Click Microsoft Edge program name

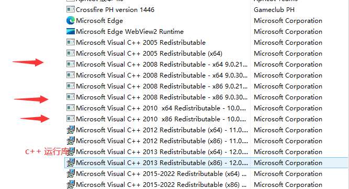(99, 21)
